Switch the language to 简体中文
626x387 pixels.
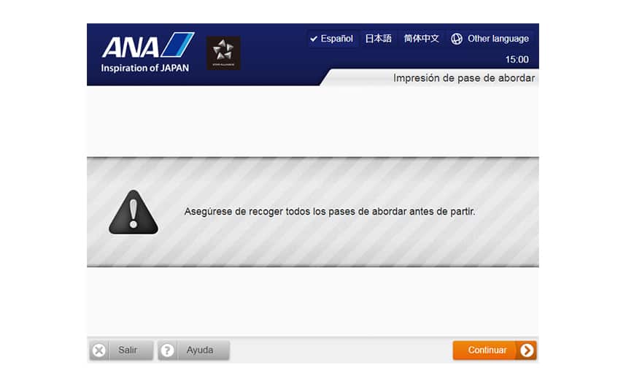click(421, 39)
